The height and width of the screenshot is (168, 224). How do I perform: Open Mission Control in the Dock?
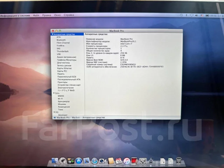[71, 161]
